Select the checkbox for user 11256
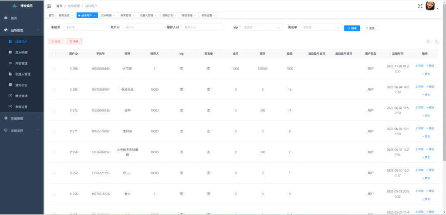The image size is (446, 215). (54, 194)
